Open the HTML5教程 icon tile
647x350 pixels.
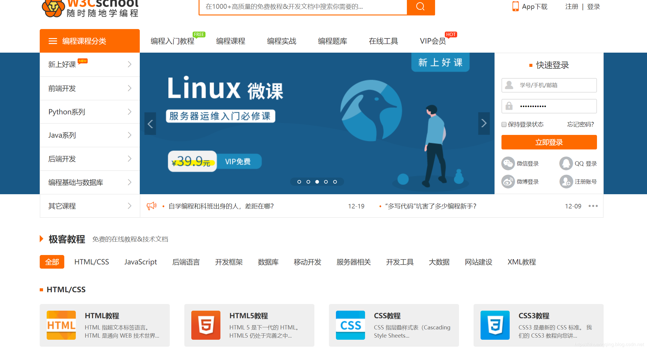tap(206, 325)
